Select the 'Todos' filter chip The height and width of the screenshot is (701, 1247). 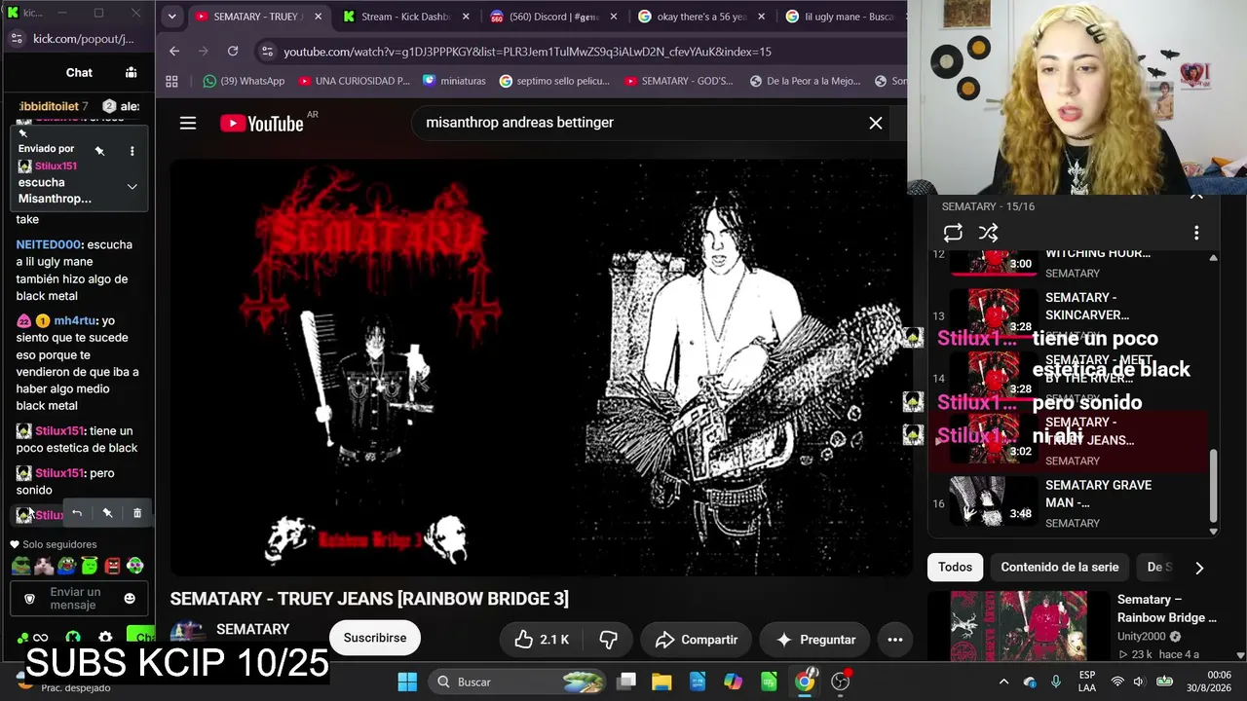(955, 567)
